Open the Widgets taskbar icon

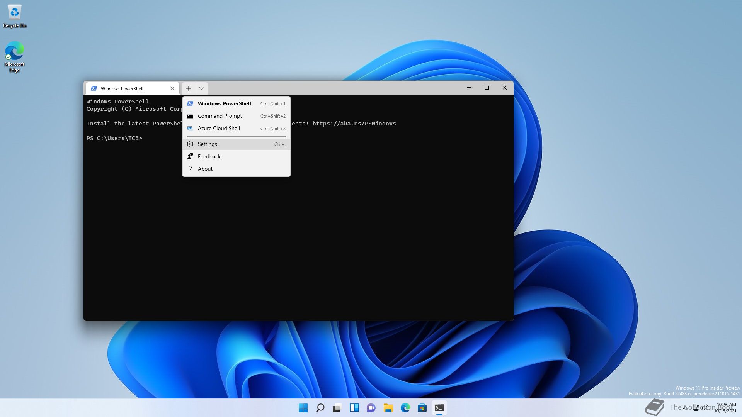click(x=354, y=408)
